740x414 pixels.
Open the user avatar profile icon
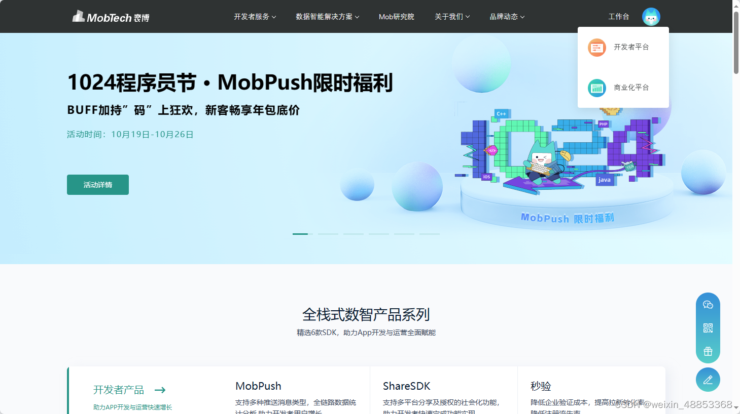(x=651, y=17)
